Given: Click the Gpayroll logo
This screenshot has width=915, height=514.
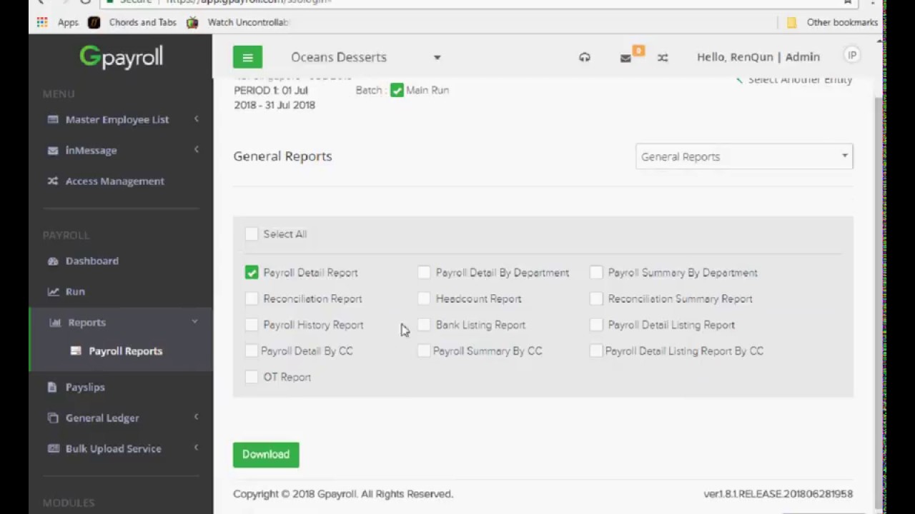Looking at the screenshot, I should 121,57.
